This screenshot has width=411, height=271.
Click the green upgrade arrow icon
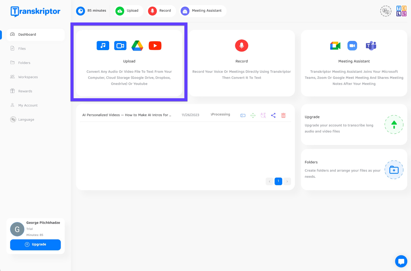[x=394, y=124]
